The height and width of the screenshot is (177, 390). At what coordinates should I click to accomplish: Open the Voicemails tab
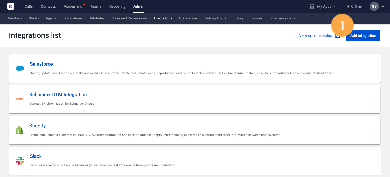(x=73, y=6)
